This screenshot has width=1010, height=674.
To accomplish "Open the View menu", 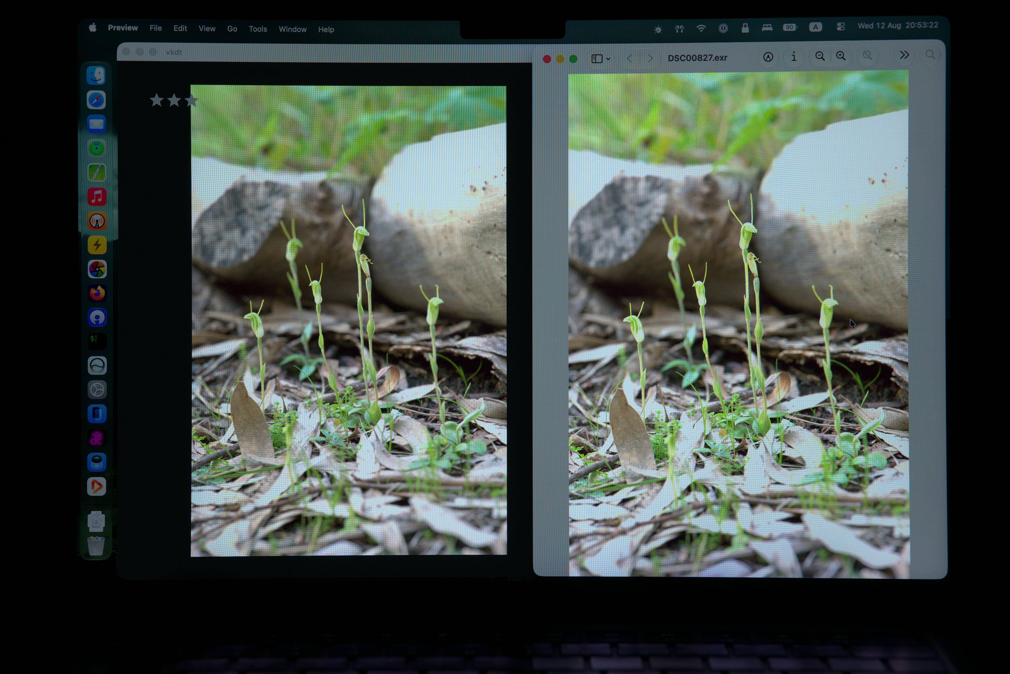I will coord(207,28).
